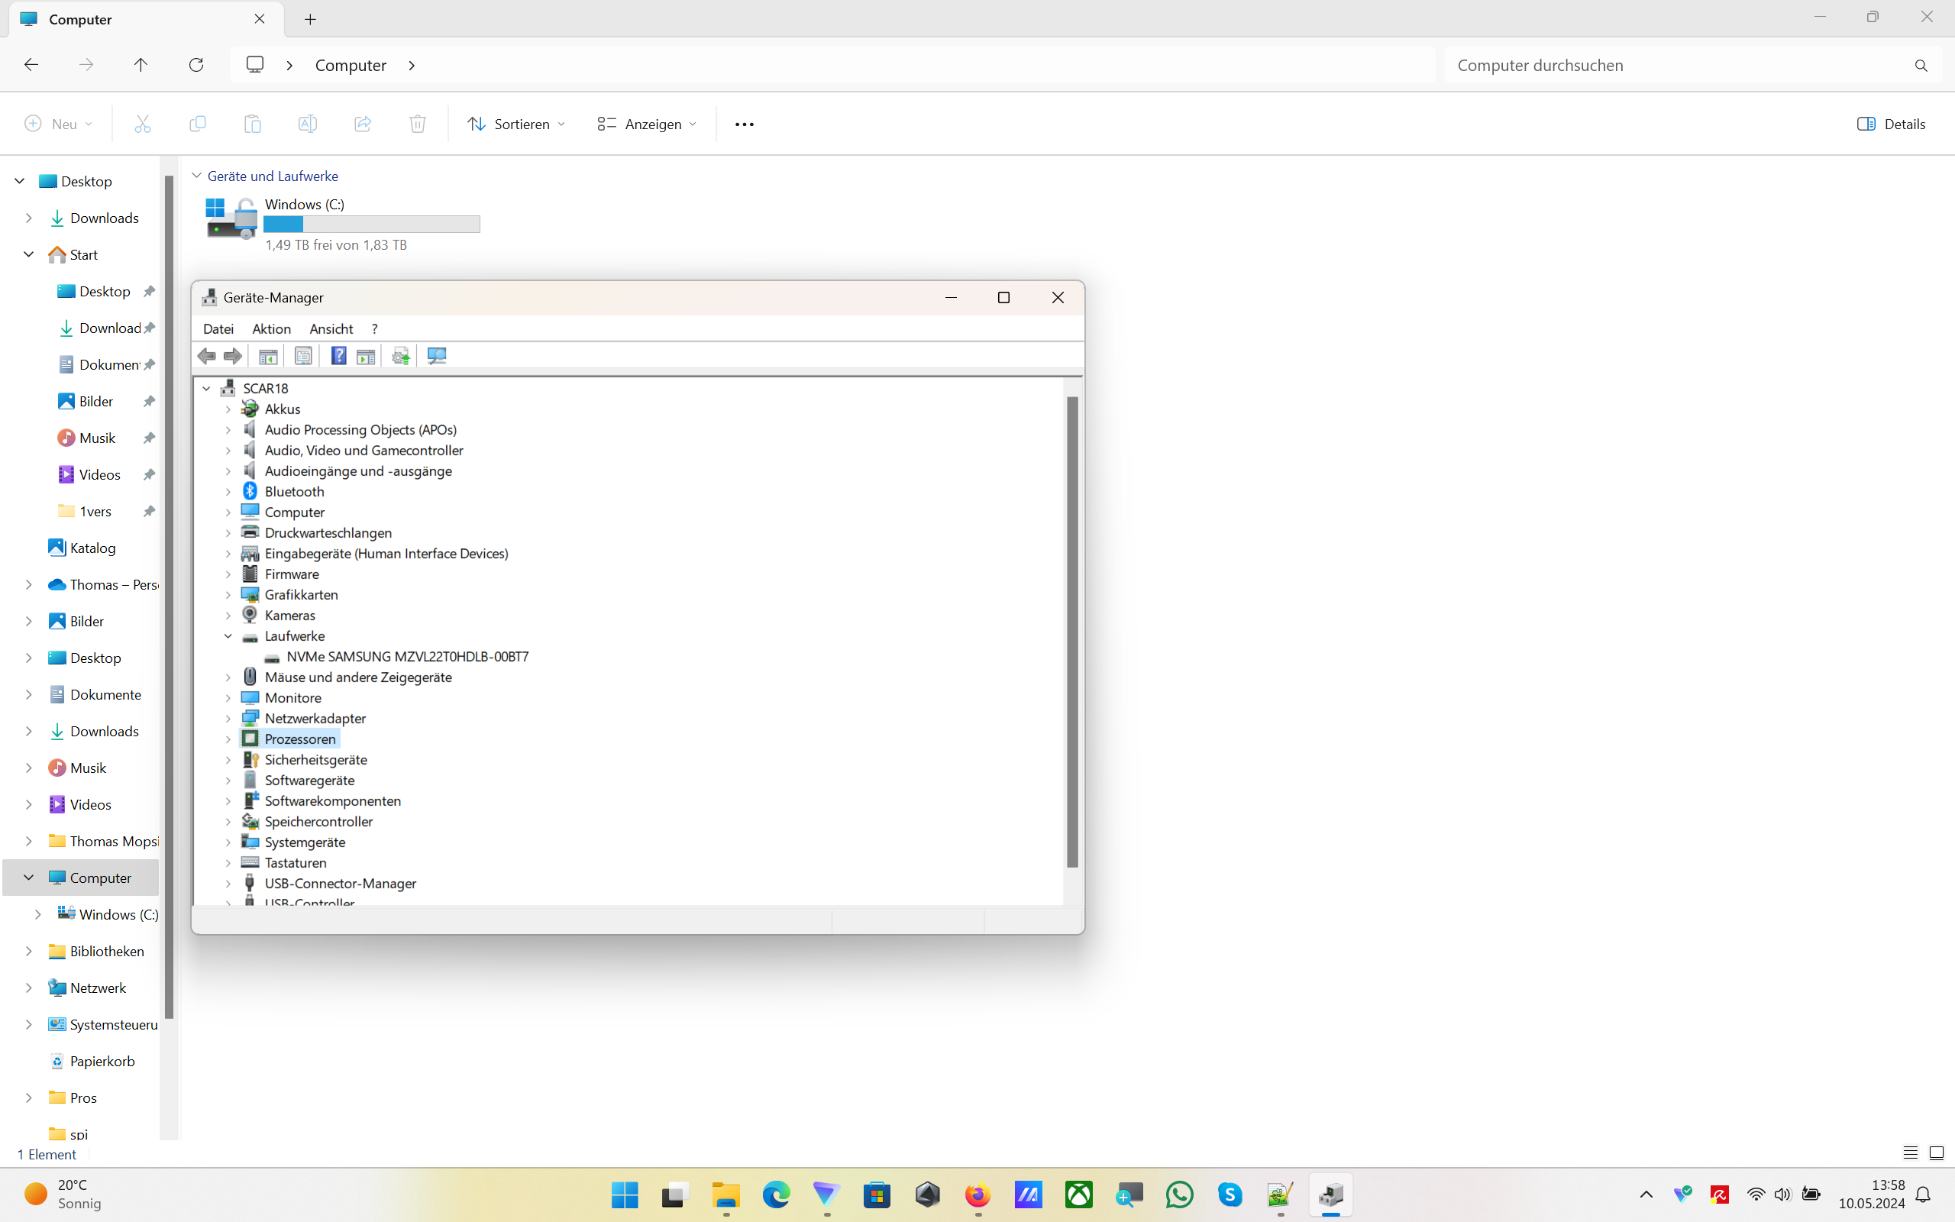Click the blue Help question-mark icon
The image size is (1955, 1222).
point(338,356)
